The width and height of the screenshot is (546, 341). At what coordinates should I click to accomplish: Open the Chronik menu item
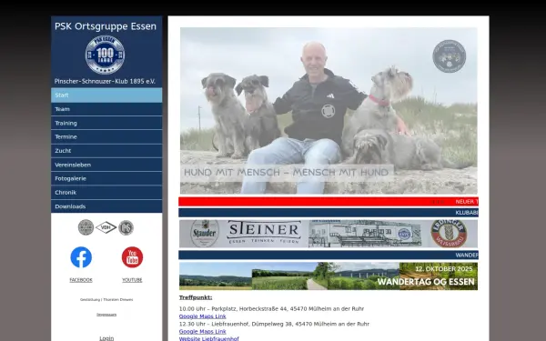point(106,193)
